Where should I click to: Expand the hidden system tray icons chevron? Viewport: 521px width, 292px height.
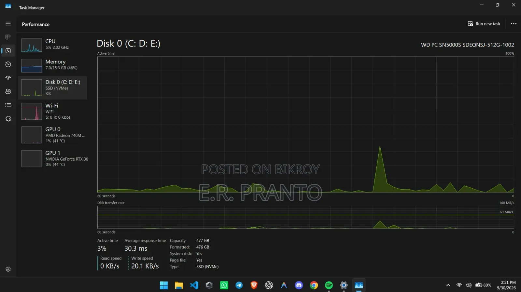coord(448,285)
